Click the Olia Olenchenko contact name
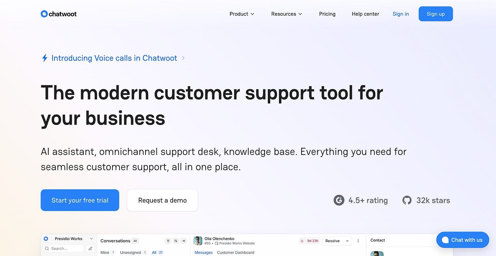Viewport: 496px width, 256px height. coord(219,239)
